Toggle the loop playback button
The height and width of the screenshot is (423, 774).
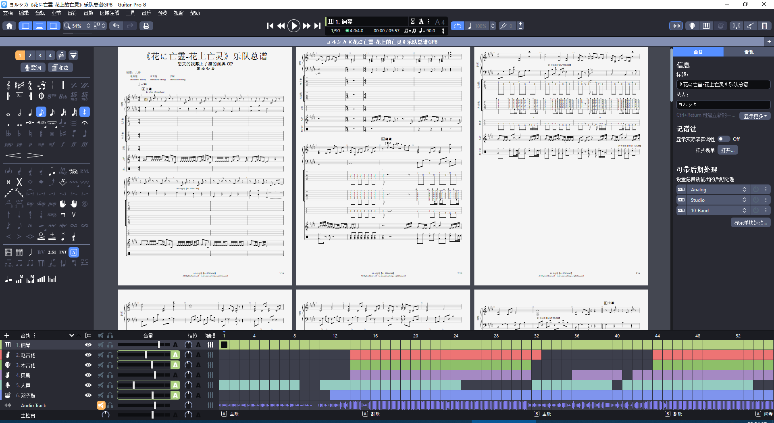tap(457, 26)
